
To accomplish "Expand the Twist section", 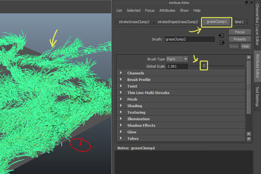I will click(181, 86).
